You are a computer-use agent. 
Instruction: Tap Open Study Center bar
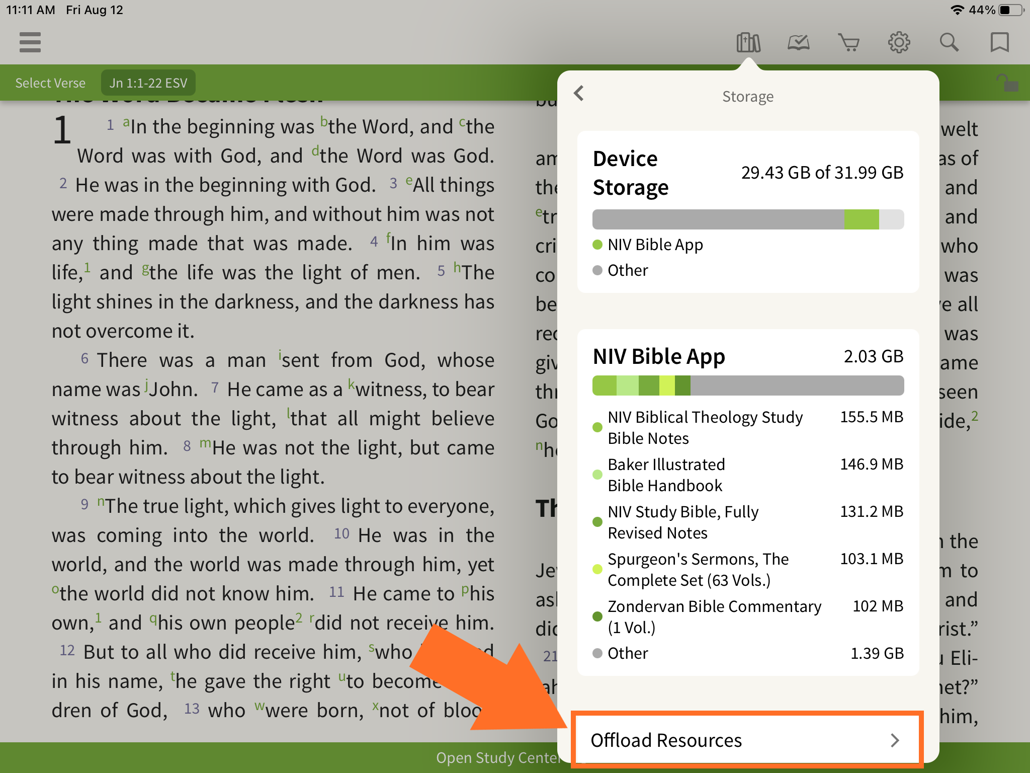tap(498, 757)
